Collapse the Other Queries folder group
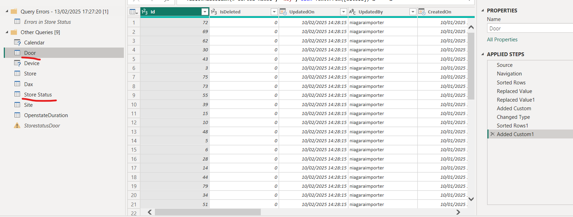Viewport: 573px width, 217px height. coord(7,32)
